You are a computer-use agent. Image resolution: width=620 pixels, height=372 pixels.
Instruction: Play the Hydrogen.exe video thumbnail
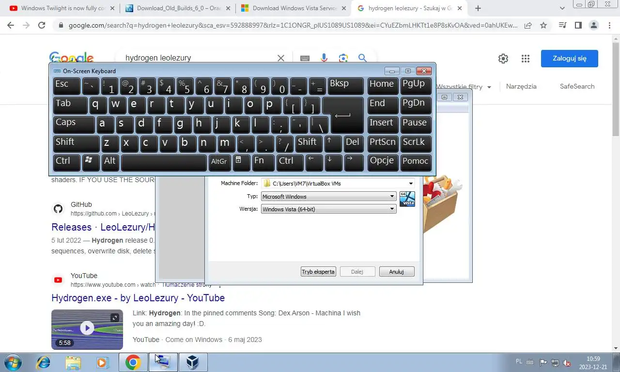click(87, 329)
